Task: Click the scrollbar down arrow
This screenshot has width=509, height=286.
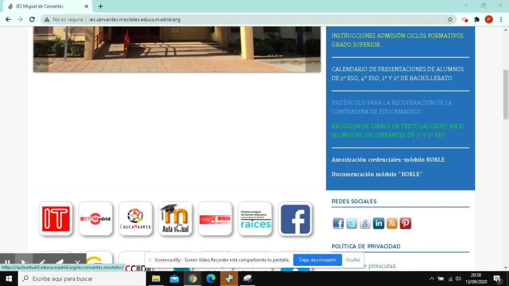Action: coord(505,268)
